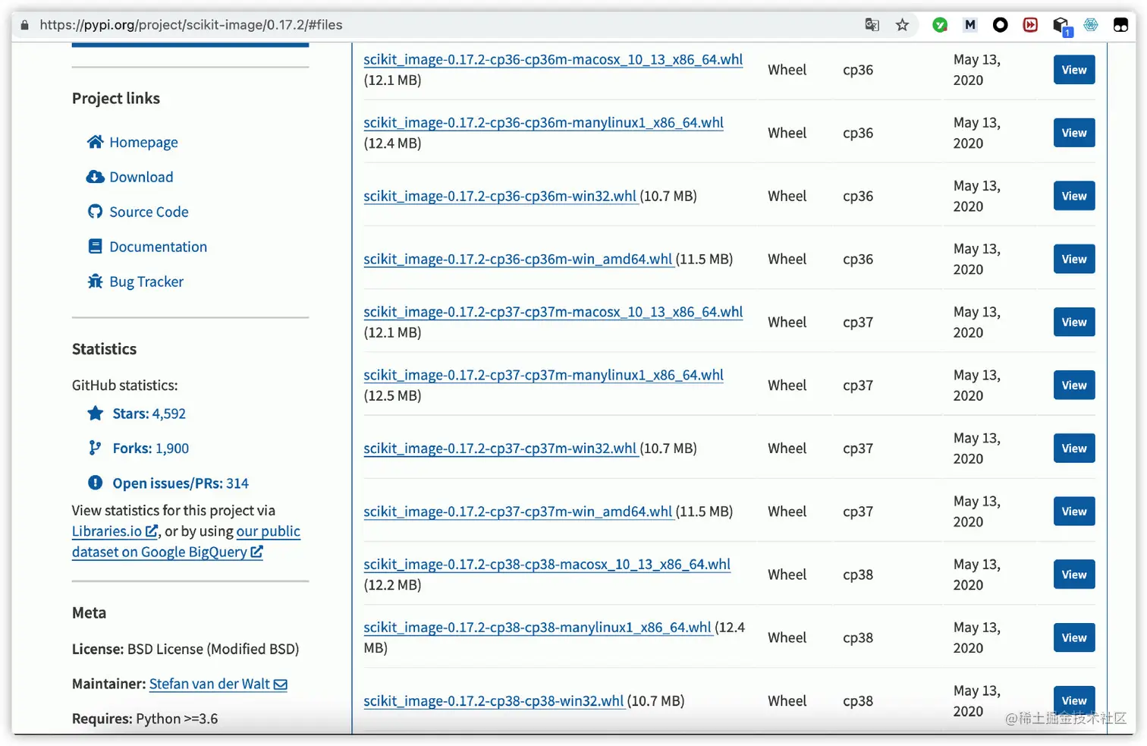
Task: Click the Statistics section heading
Action: click(104, 349)
